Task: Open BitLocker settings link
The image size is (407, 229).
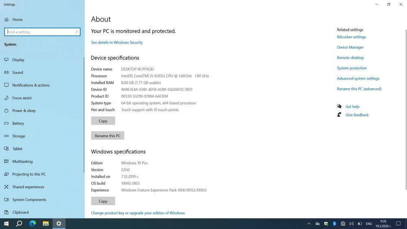Action: coord(351,37)
